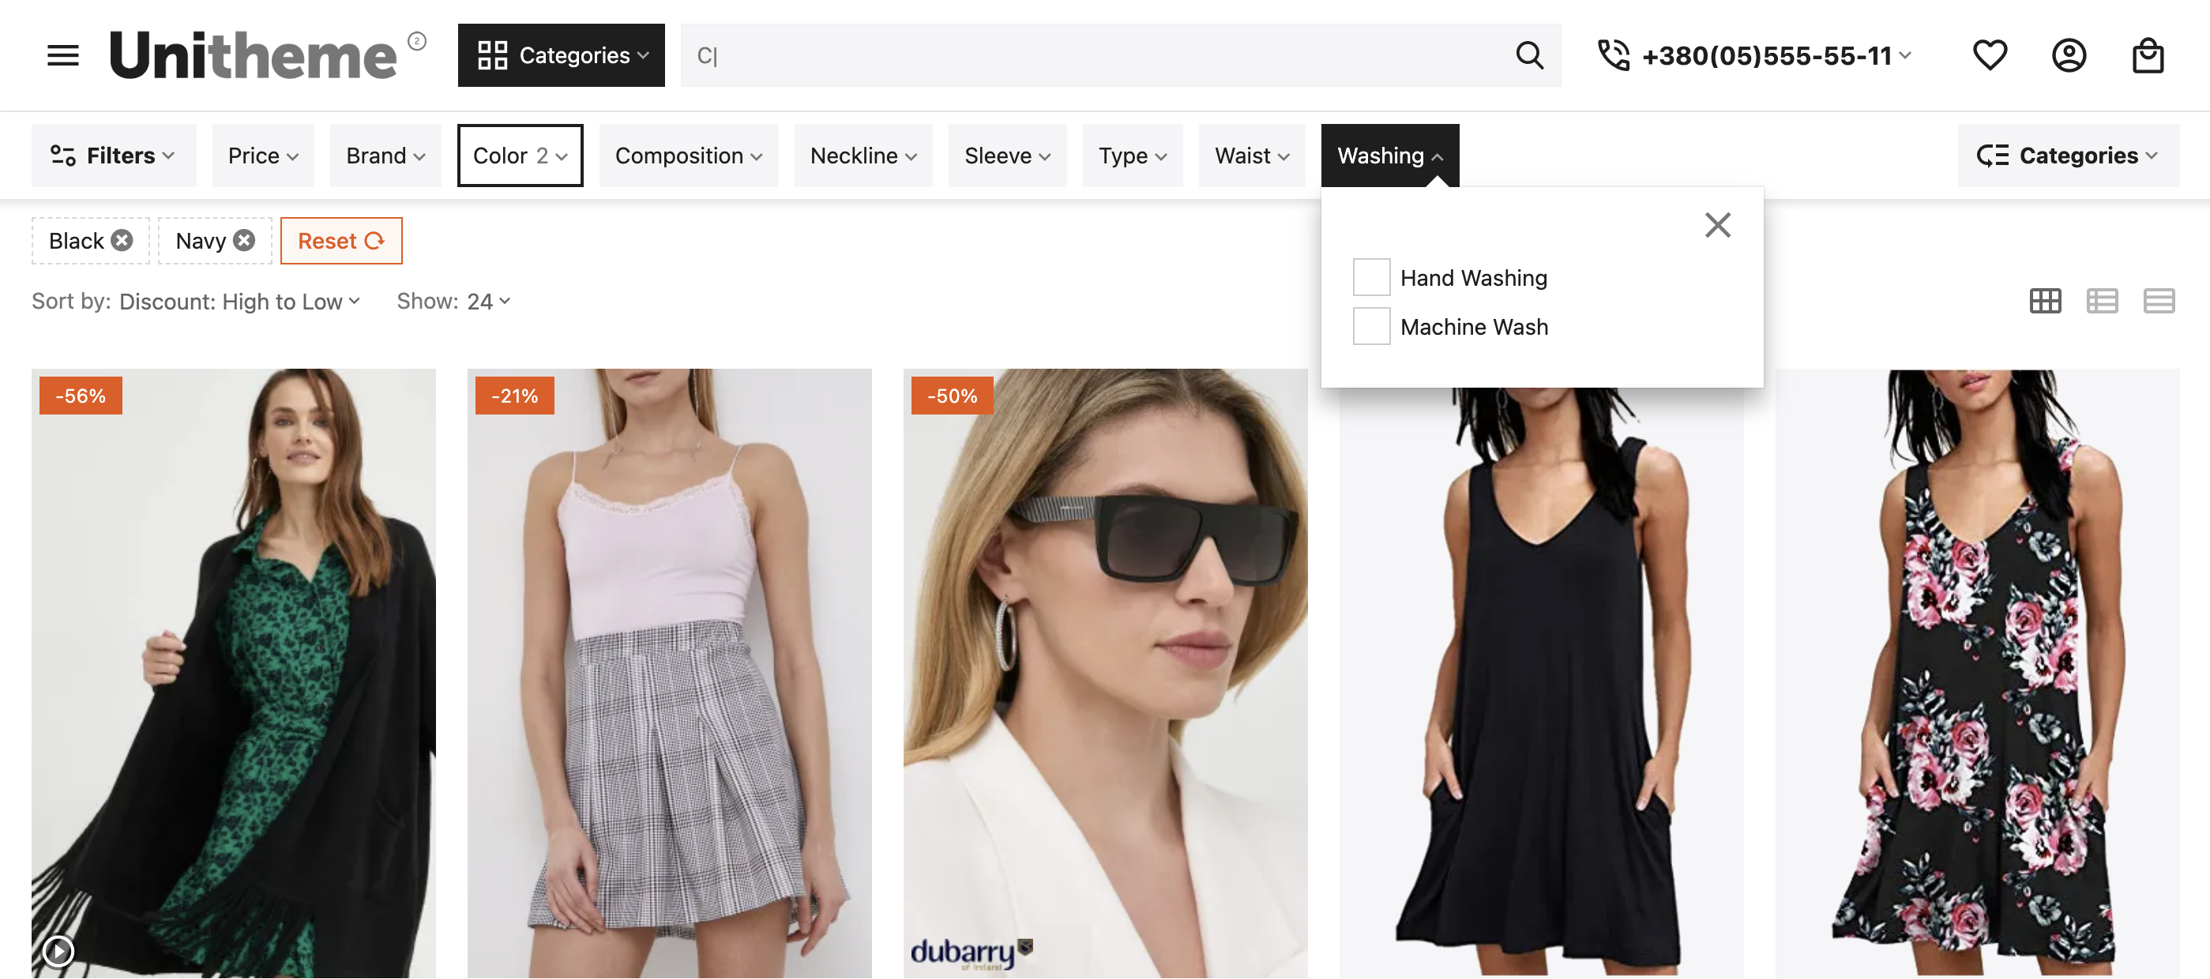This screenshot has width=2210, height=979.
Task: Expand the Neckline filter
Action: pyautogui.click(x=863, y=156)
